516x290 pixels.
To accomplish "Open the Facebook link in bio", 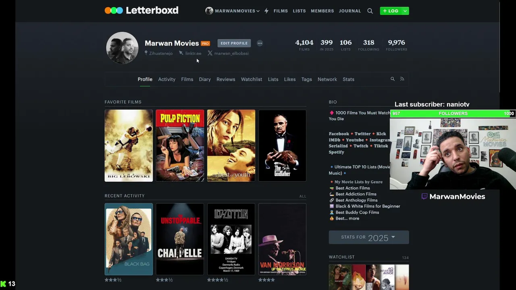I will click(x=339, y=134).
